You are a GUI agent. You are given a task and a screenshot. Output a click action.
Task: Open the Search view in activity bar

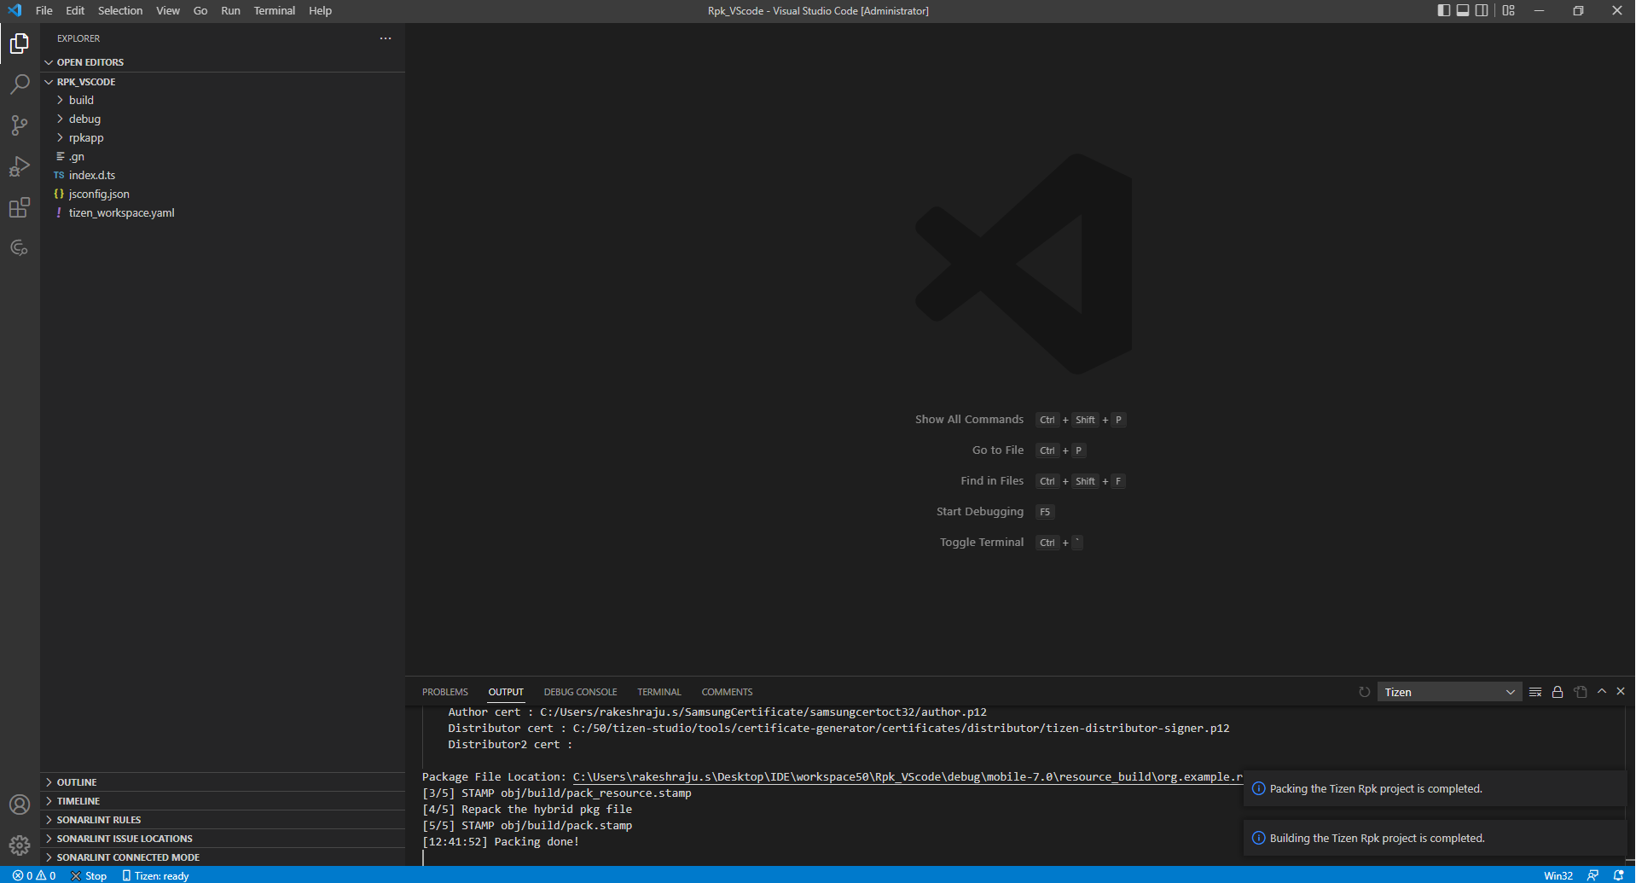pyautogui.click(x=20, y=84)
